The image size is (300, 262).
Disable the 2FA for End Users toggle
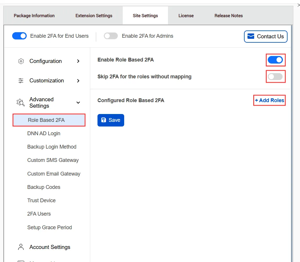click(19, 36)
